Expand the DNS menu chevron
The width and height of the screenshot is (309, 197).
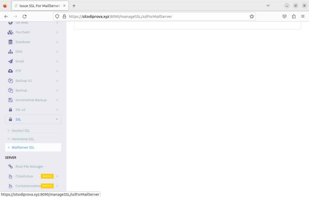point(57,52)
